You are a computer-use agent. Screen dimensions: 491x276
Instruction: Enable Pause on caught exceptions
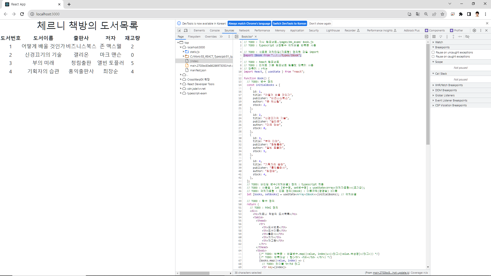433,56
